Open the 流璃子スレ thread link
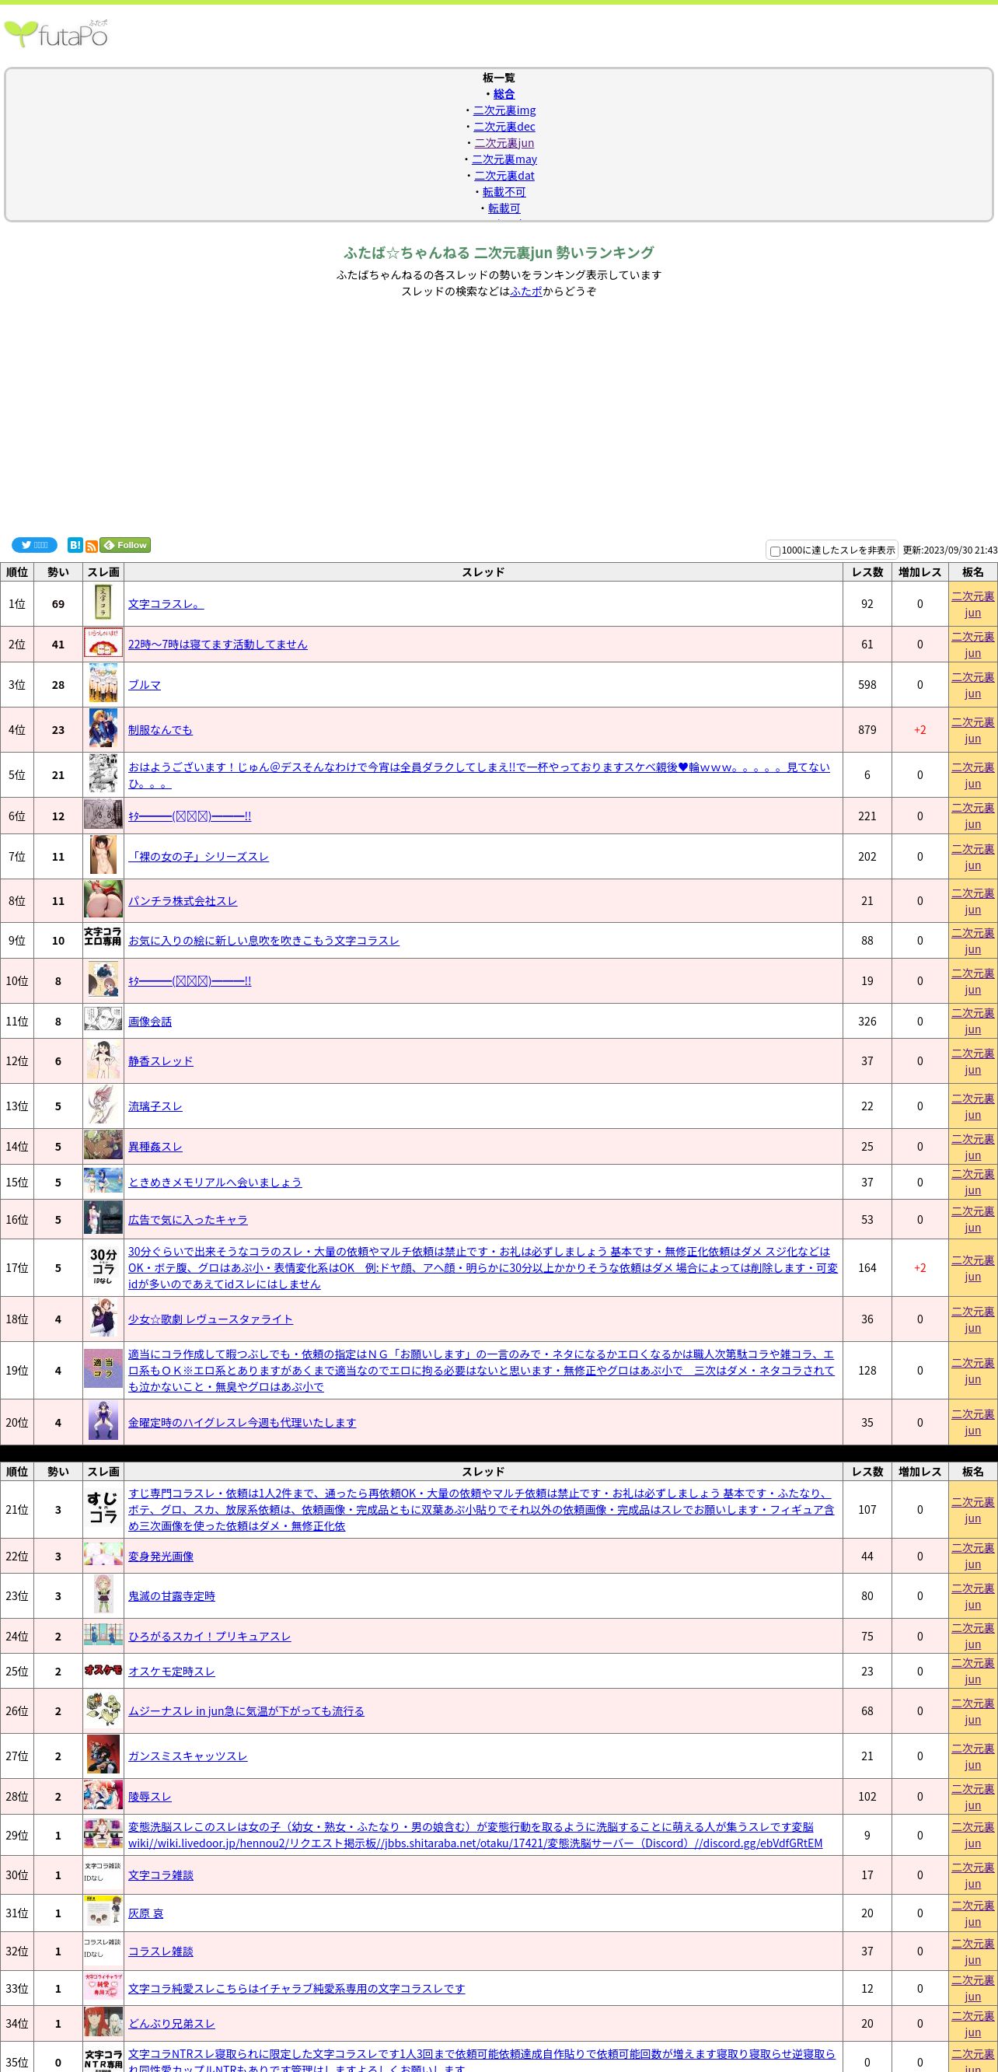998x2072 pixels. pyautogui.click(x=155, y=1106)
